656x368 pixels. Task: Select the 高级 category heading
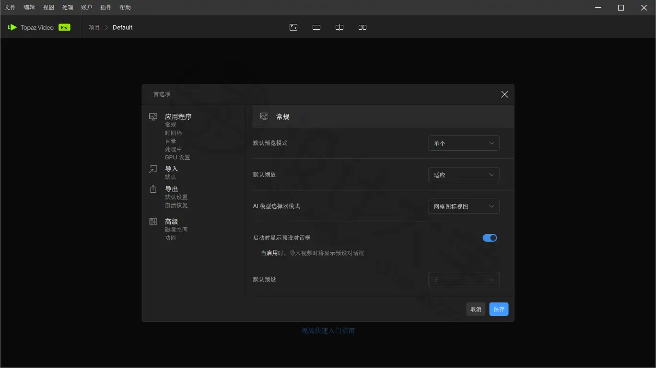tap(172, 222)
